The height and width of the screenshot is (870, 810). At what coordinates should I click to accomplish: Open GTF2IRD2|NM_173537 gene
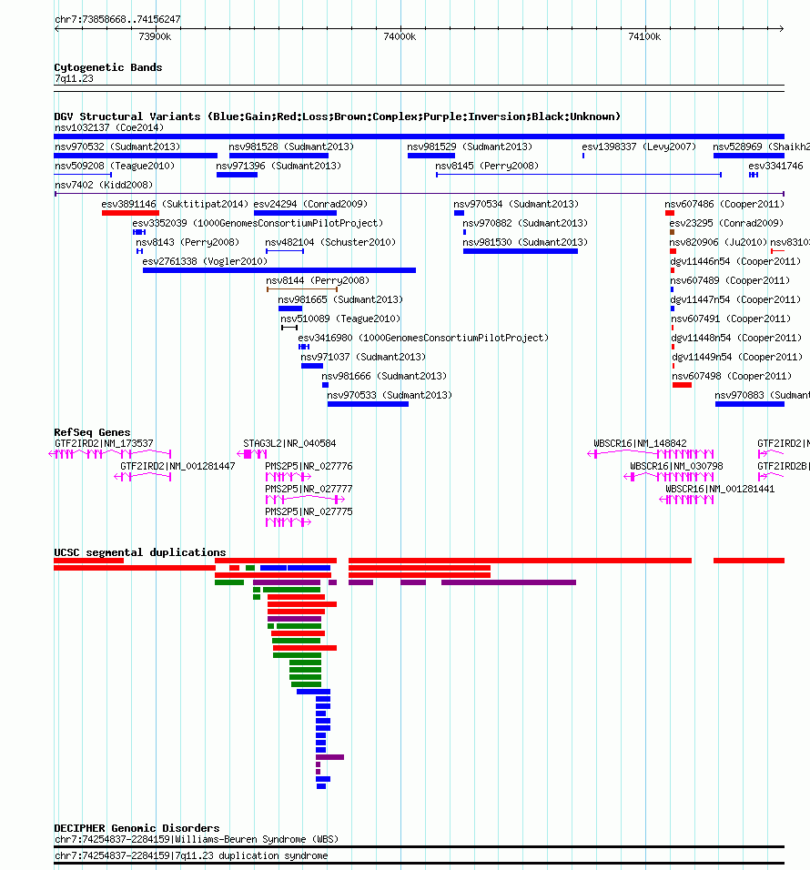pyautogui.click(x=110, y=454)
